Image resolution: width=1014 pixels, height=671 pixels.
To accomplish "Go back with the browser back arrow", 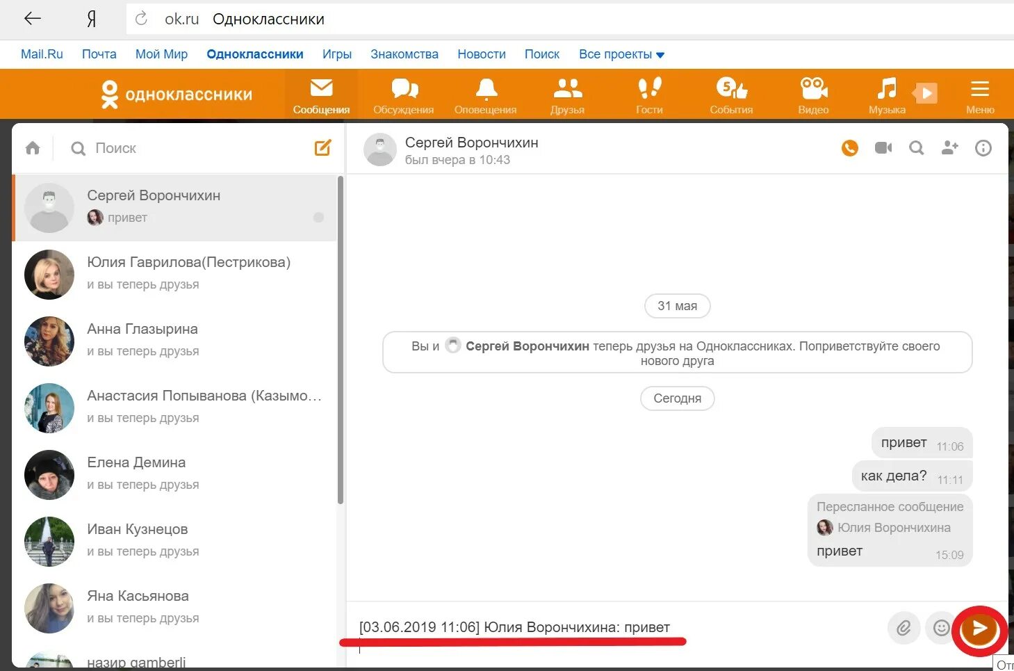I will point(32,19).
